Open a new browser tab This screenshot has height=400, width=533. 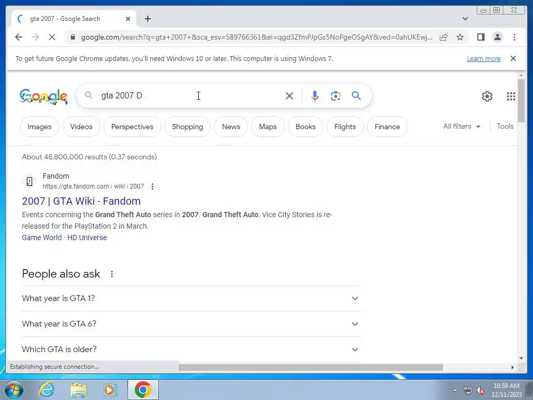click(x=147, y=19)
